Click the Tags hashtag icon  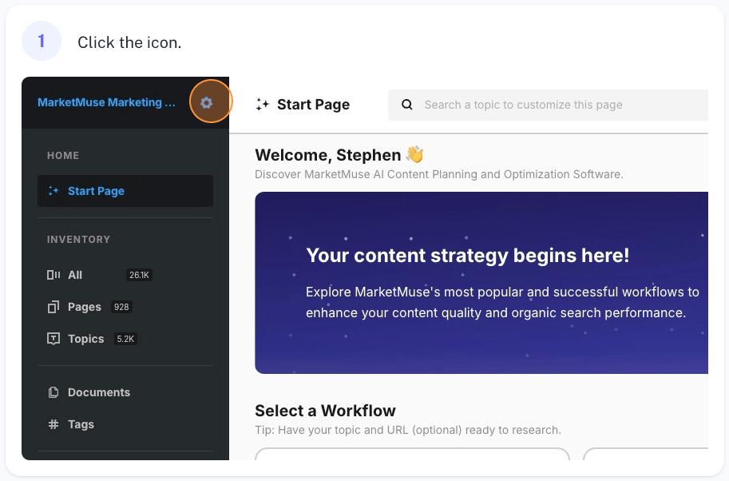[53, 424]
